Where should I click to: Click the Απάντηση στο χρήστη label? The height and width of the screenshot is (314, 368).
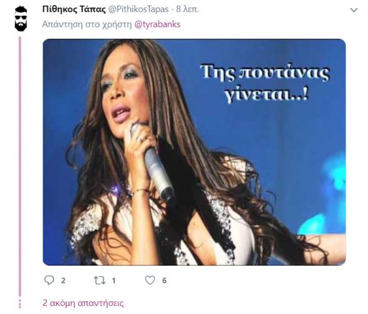pos(87,24)
